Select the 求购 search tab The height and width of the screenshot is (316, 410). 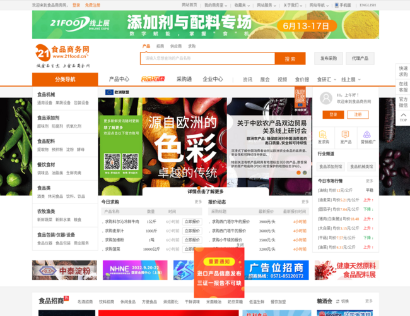click(192, 46)
